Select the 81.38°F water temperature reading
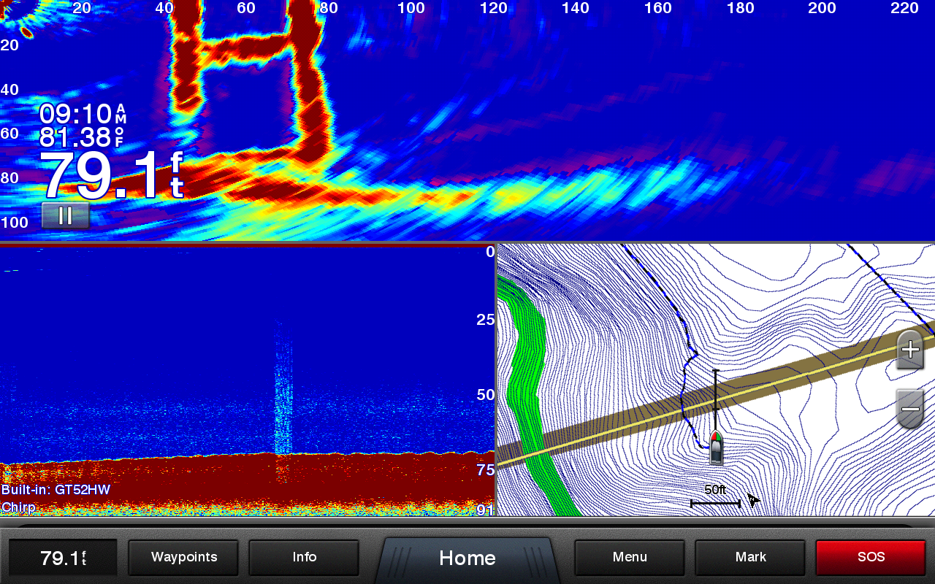The image size is (935, 584). [82, 137]
